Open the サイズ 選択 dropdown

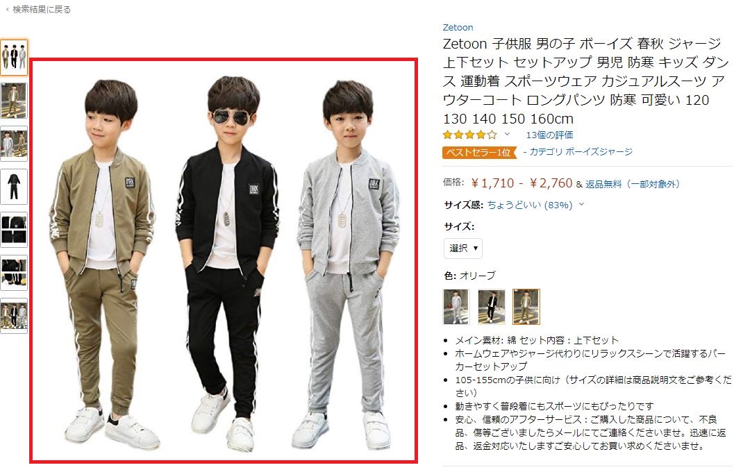463,248
